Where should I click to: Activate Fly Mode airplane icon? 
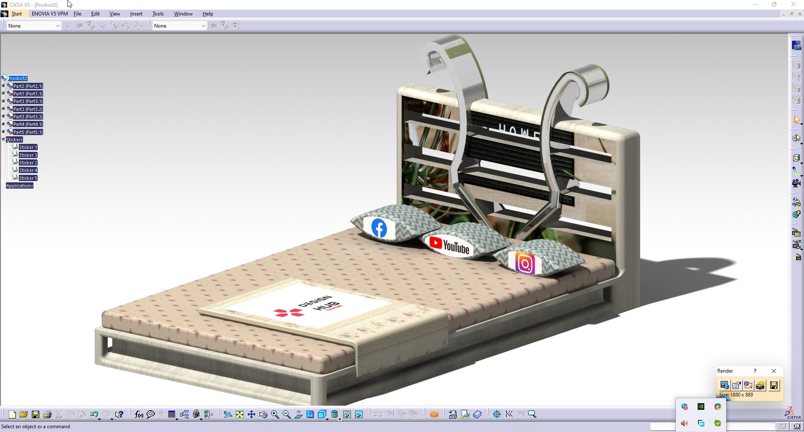[x=228, y=414]
